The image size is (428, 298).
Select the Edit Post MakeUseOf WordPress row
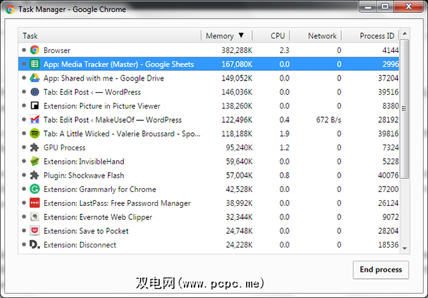click(209, 120)
